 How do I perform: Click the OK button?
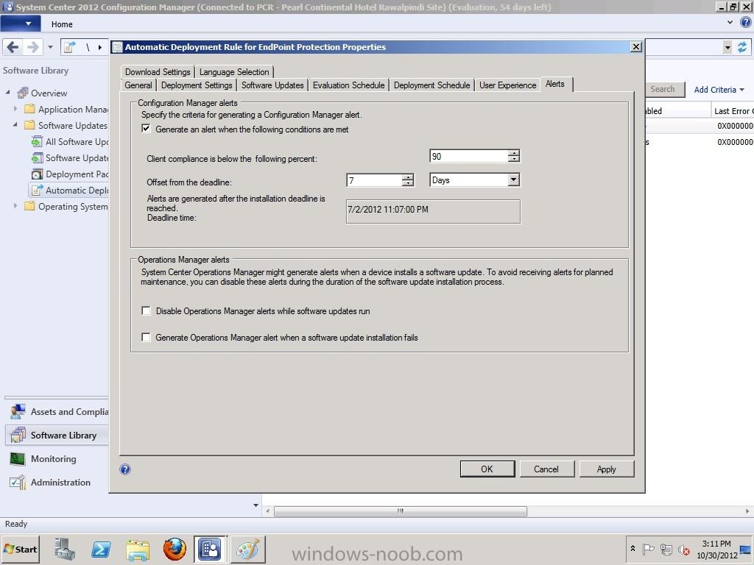(487, 469)
